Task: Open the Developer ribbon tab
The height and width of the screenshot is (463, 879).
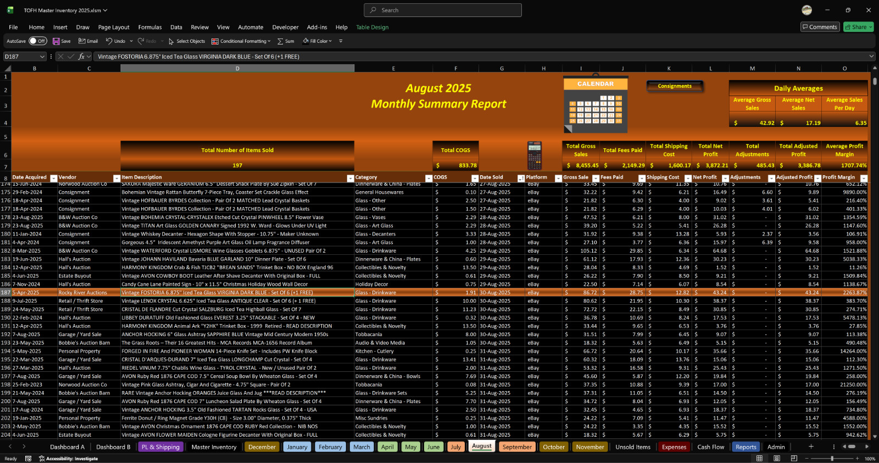Action: (x=285, y=27)
